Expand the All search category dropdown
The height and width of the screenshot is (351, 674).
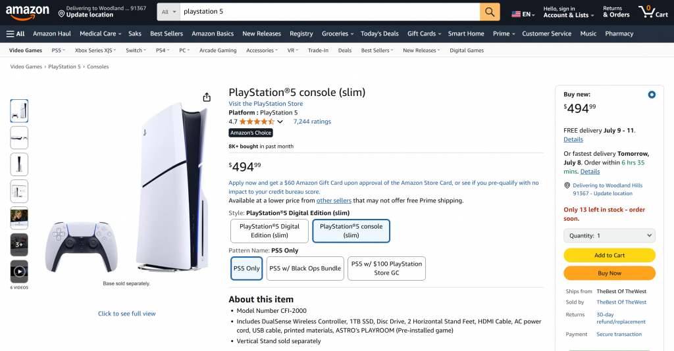click(169, 12)
